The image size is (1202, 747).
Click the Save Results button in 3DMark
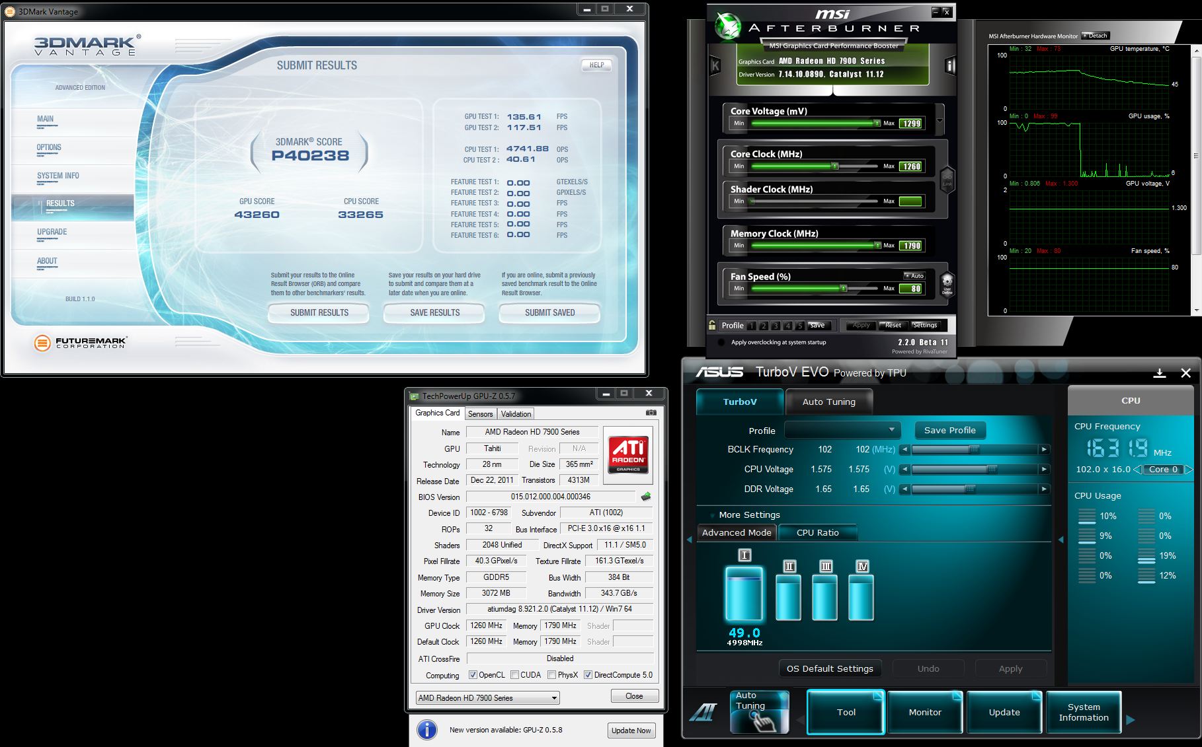434,313
